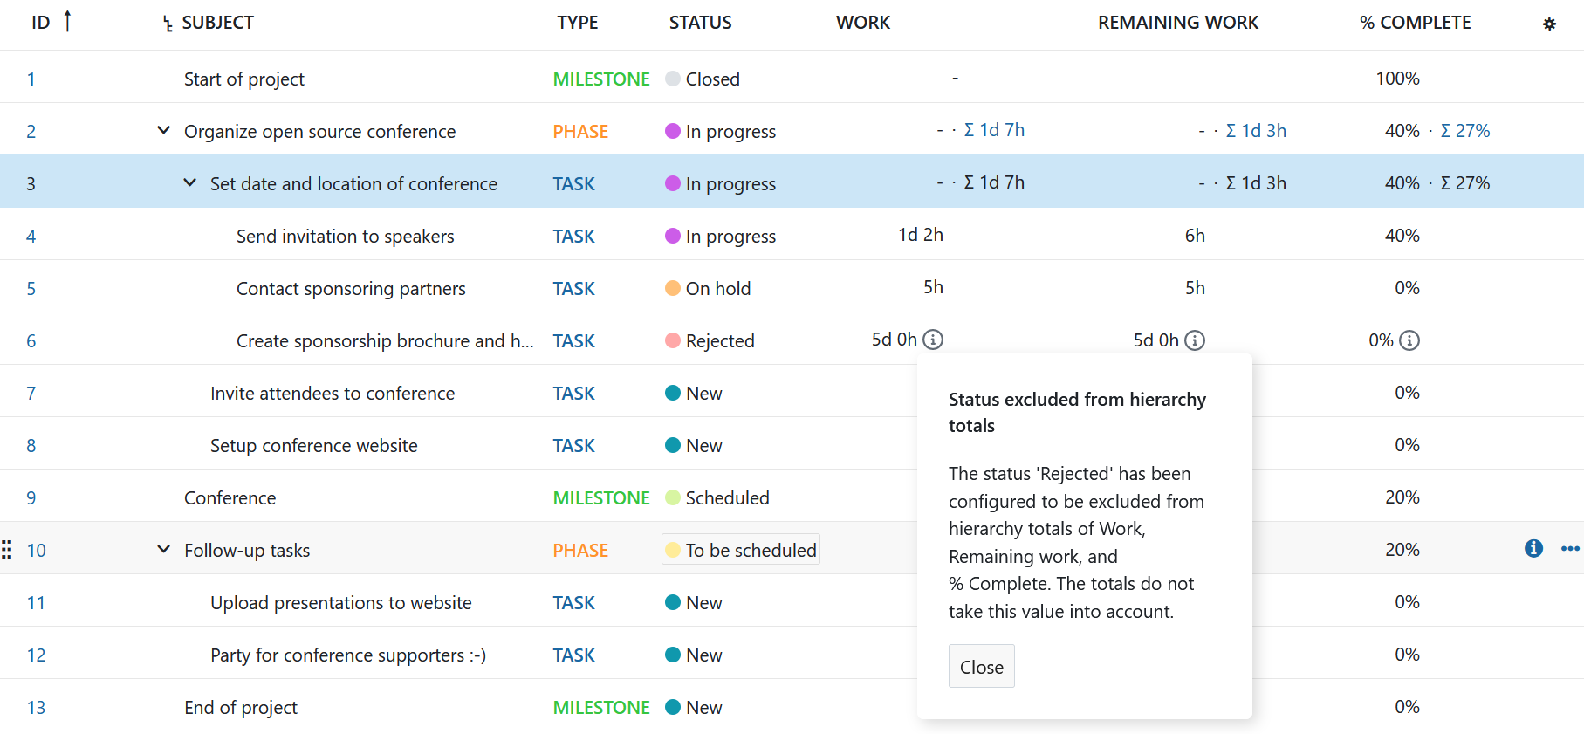Click purple In progress status dot, row 4
Image resolution: width=1584 pixels, height=734 pixels.
click(673, 236)
